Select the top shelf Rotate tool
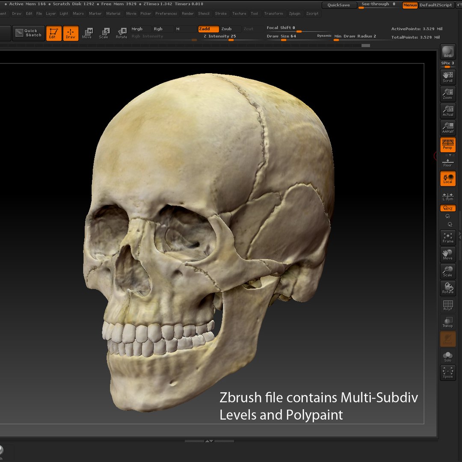 tap(121, 33)
